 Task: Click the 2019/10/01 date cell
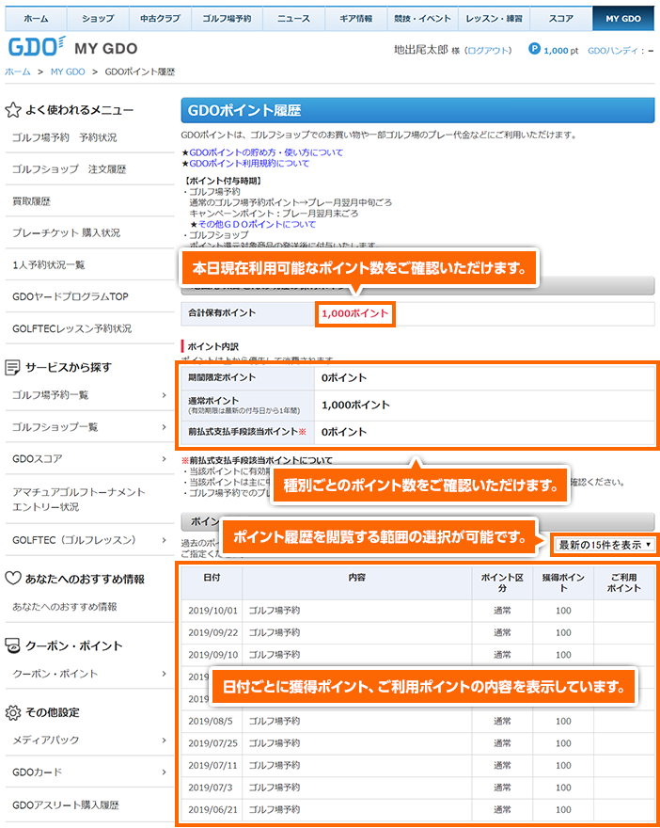(x=212, y=611)
